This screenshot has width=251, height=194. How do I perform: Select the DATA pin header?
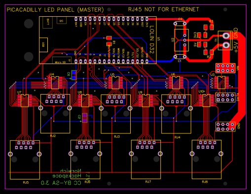coord(225,97)
